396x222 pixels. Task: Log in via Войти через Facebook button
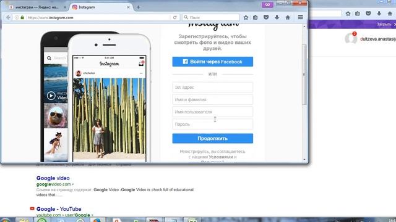(213, 62)
